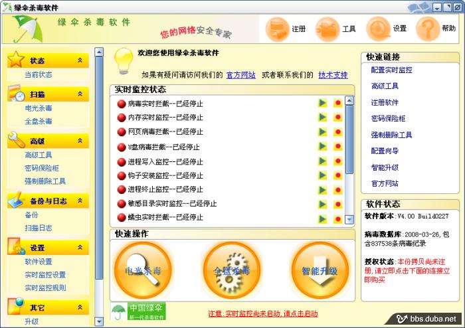465x328 pixels.
Task: Open 强制删除工具 in the sidebar
Action: (45, 181)
